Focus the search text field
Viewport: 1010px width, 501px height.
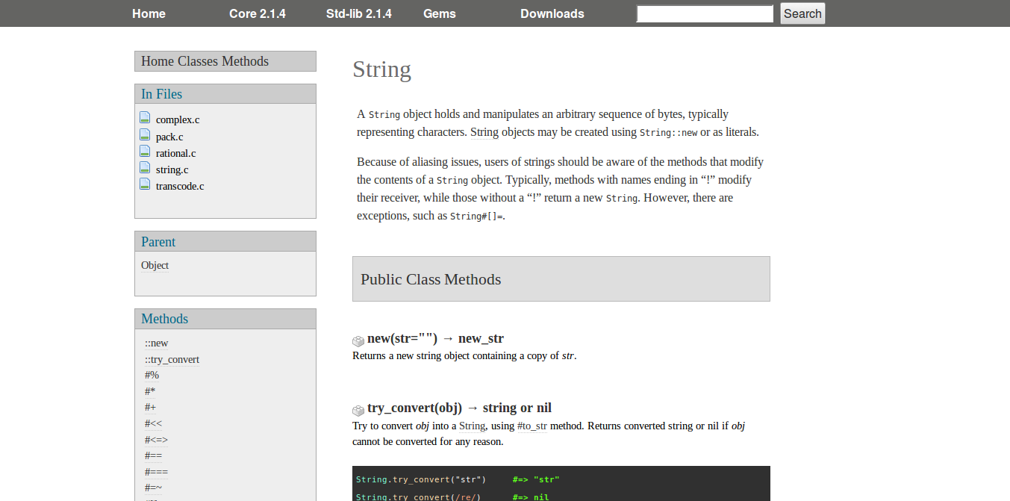[x=704, y=13]
